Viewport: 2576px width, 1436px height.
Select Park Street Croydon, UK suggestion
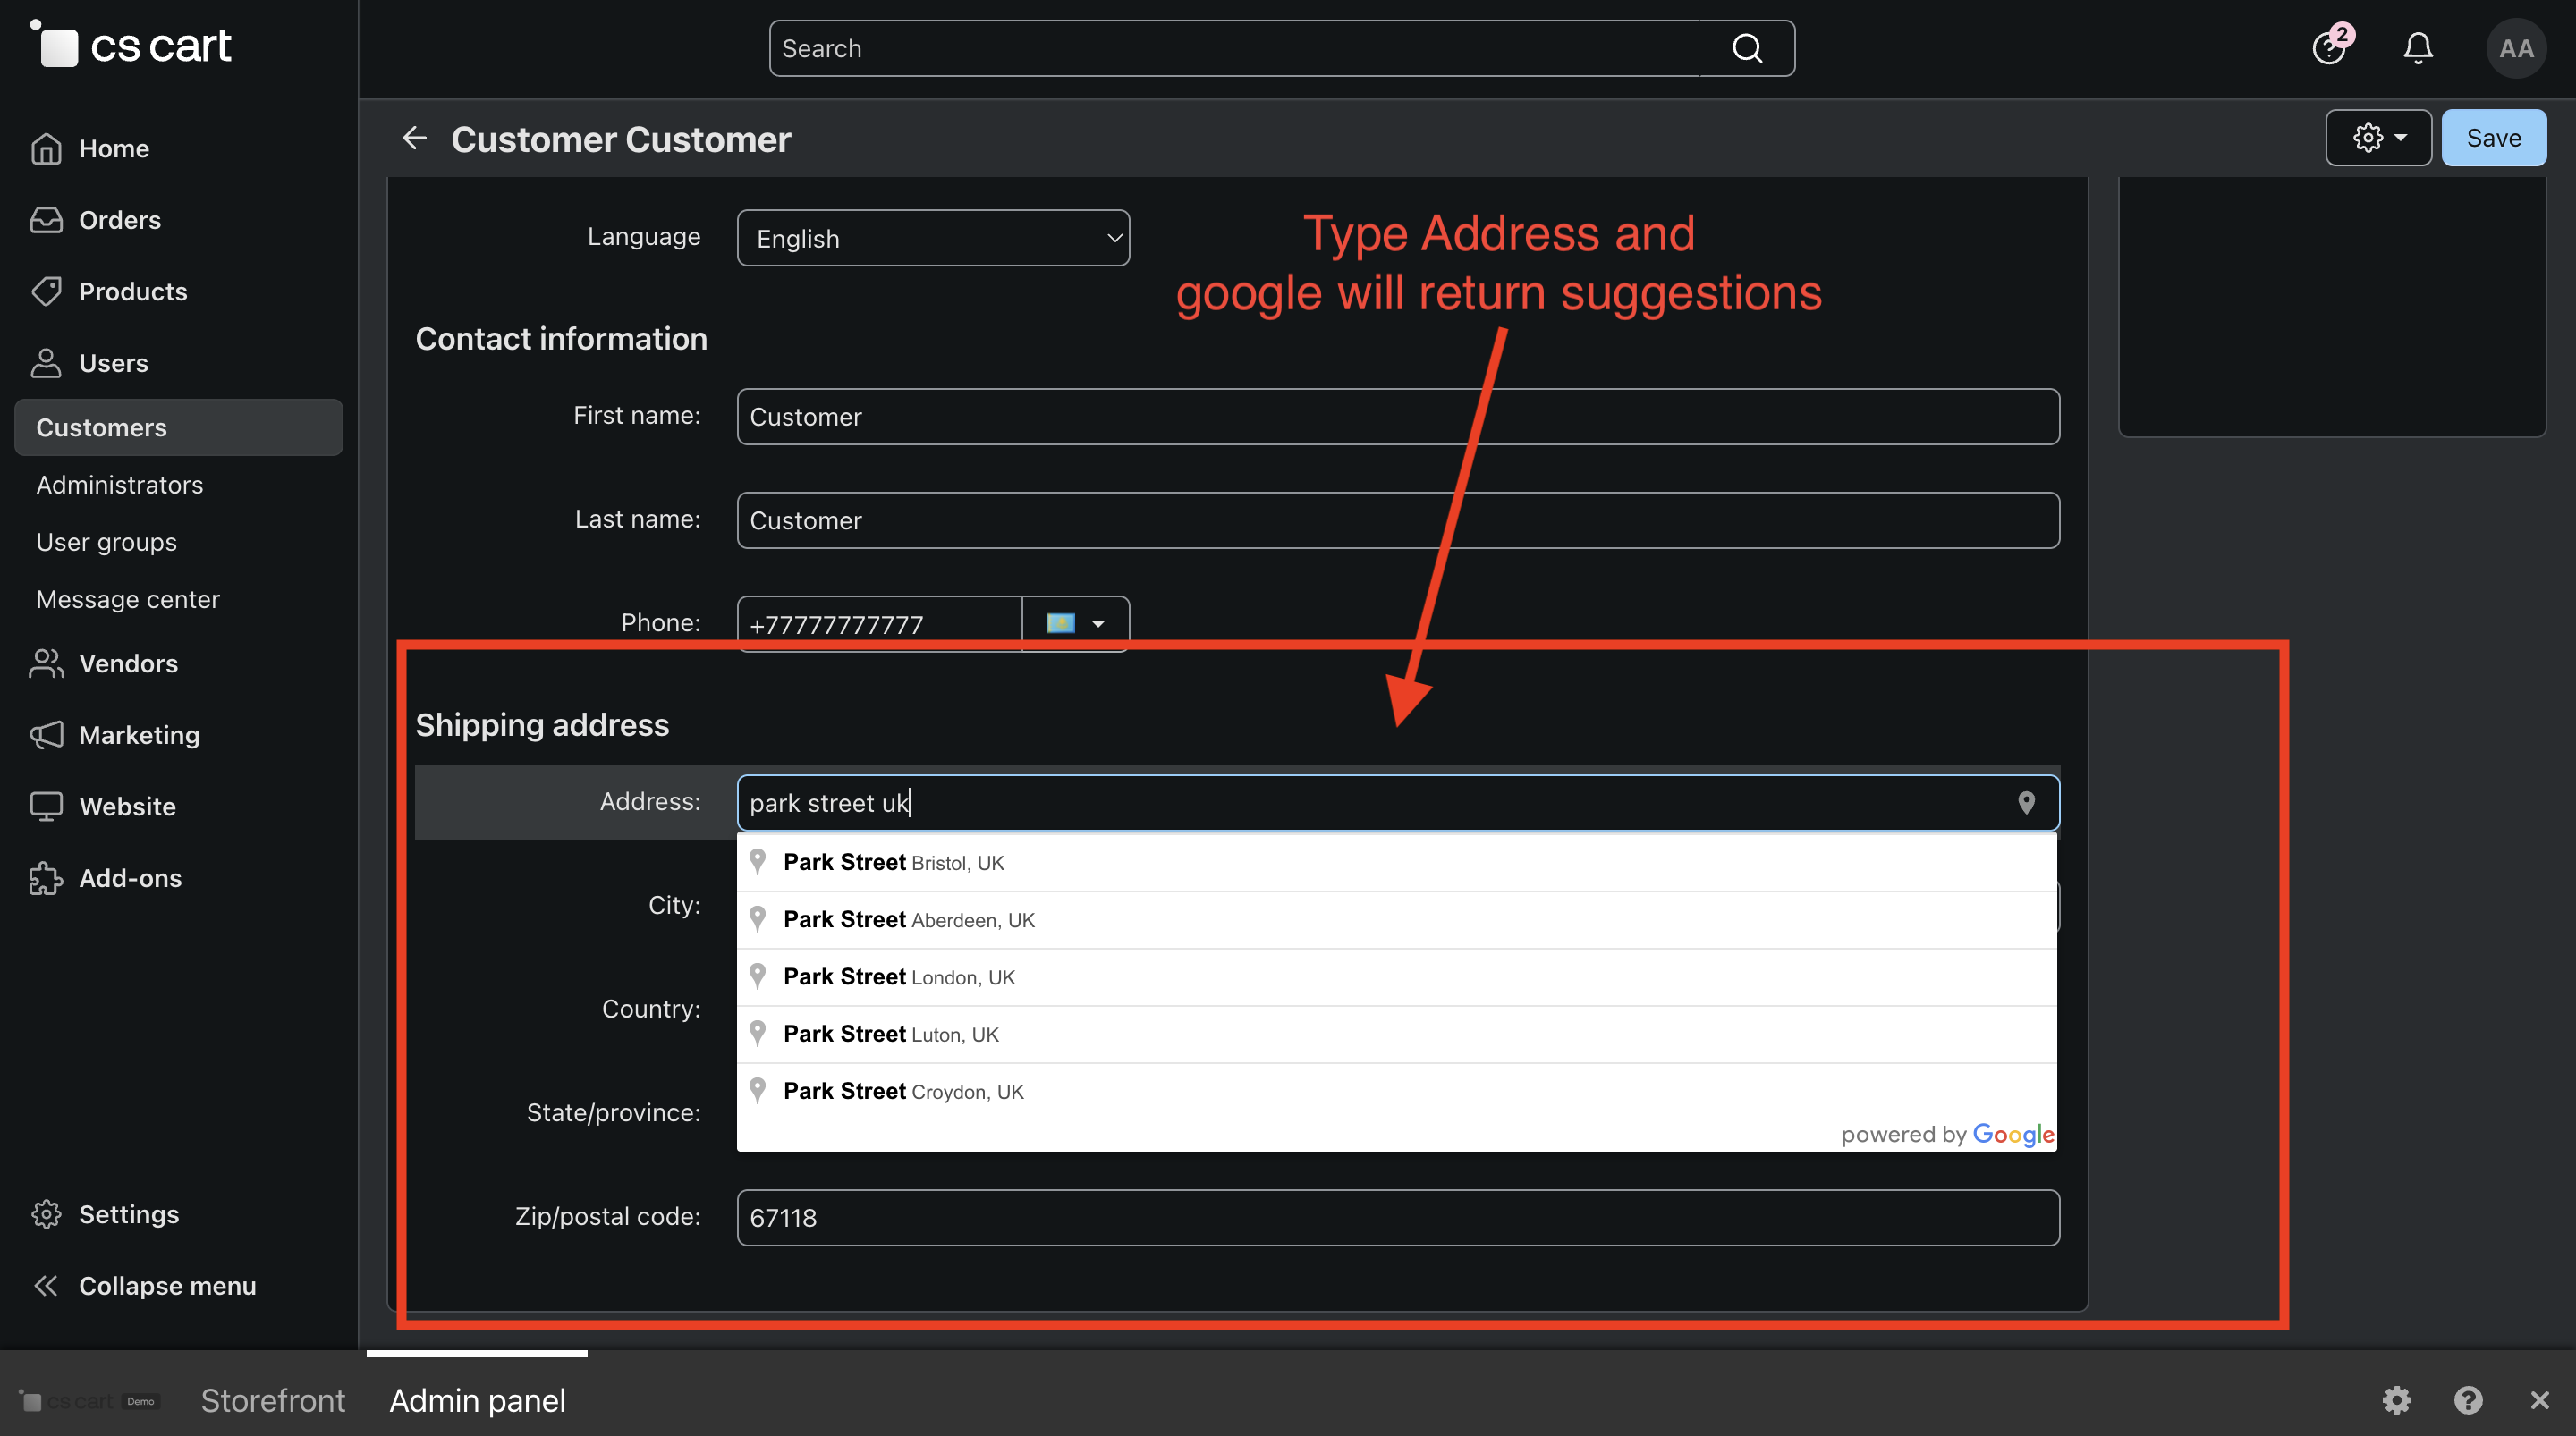(x=1396, y=1091)
